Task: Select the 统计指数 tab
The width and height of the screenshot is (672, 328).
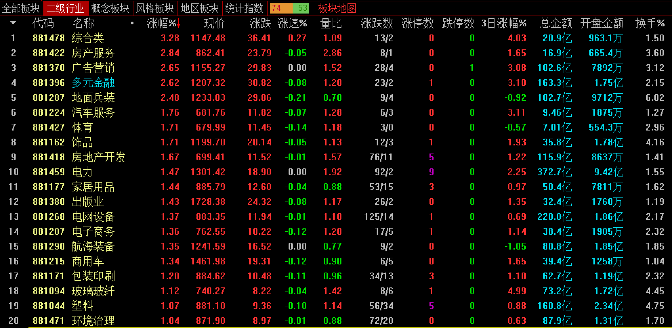Action: tap(245, 8)
